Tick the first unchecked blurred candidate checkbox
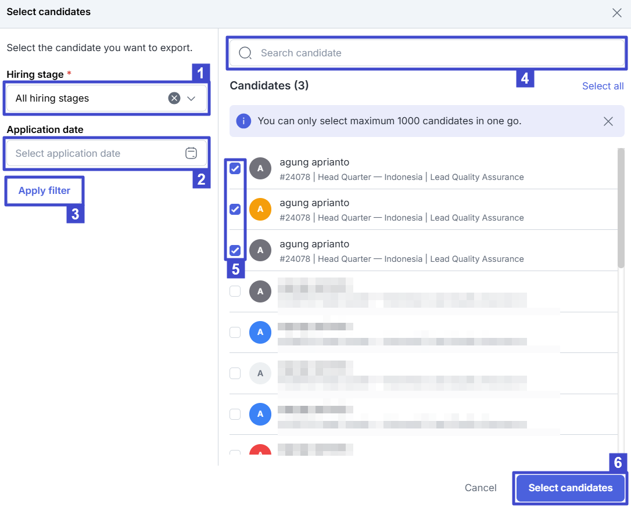 coord(235,291)
